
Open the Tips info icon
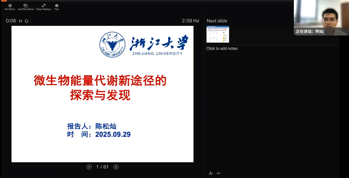tap(56, 6)
